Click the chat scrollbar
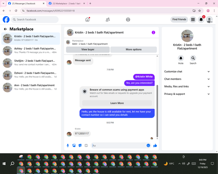Viewport: 218px width, 174px height. (157, 111)
